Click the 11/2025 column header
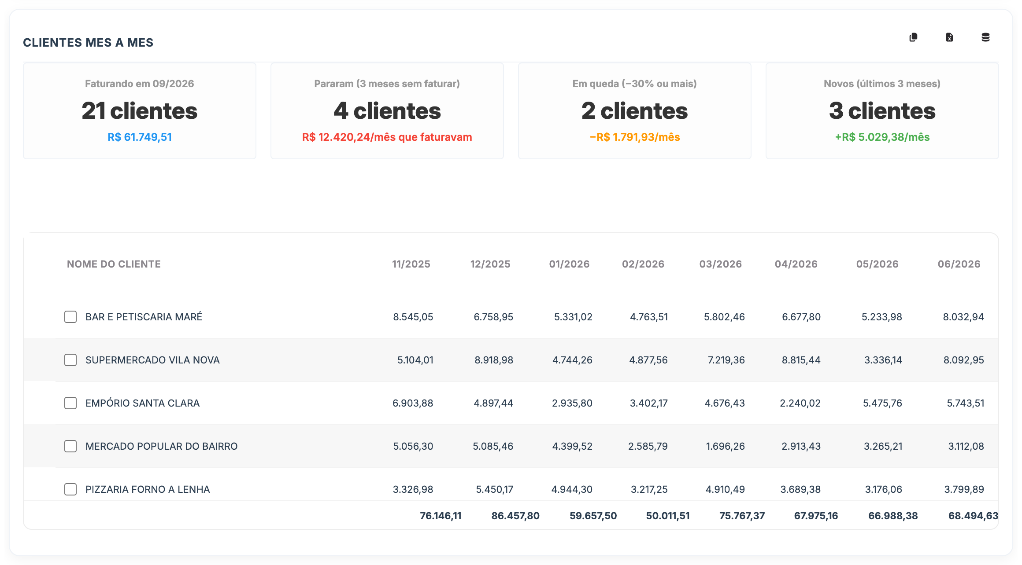Viewport: 1022px width, 565px height. (411, 264)
